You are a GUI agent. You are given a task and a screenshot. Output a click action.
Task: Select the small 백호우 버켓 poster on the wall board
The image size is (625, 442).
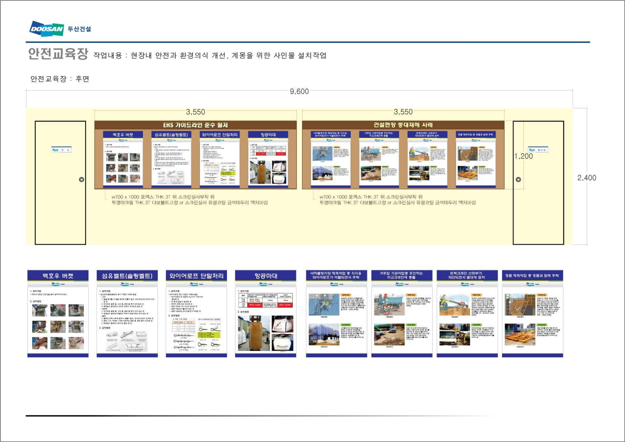tap(123, 159)
